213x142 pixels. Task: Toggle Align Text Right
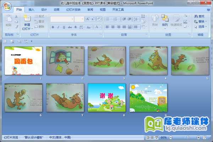coord(119,27)
